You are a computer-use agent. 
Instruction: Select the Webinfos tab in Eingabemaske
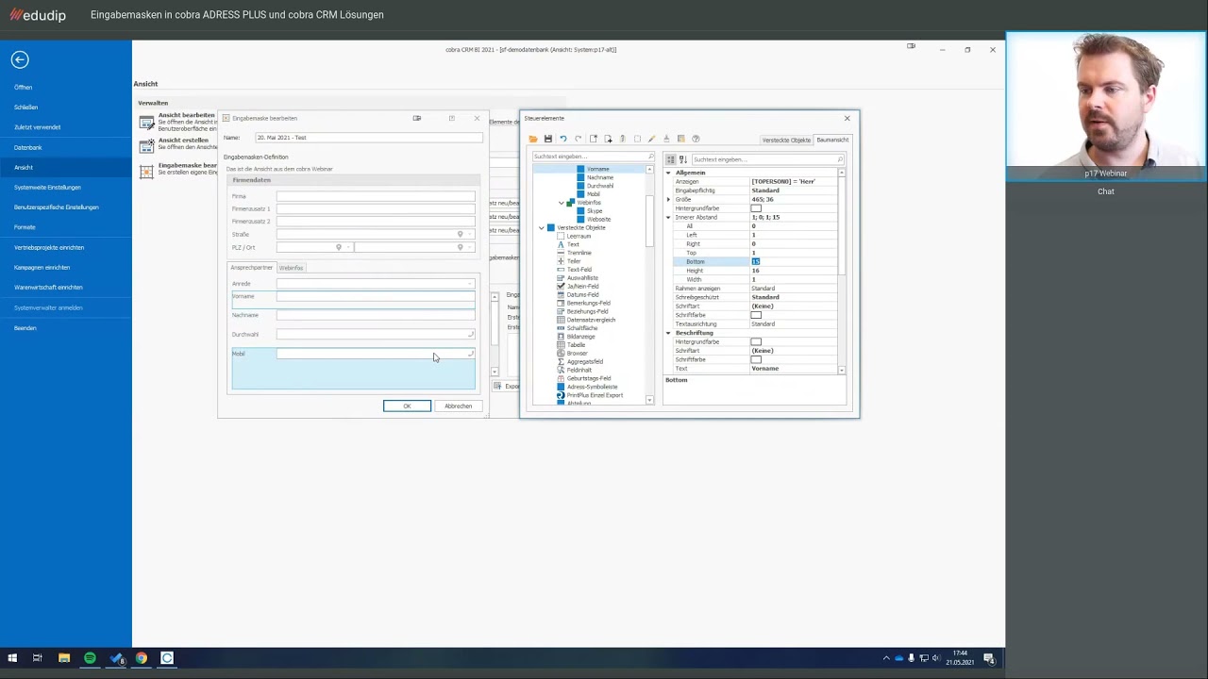pyautogui.click(x=291, y=268)
